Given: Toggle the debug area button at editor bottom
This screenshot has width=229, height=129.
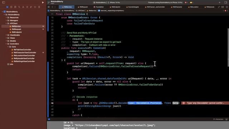Looking at the screenshot, I should tap(49, 119).
